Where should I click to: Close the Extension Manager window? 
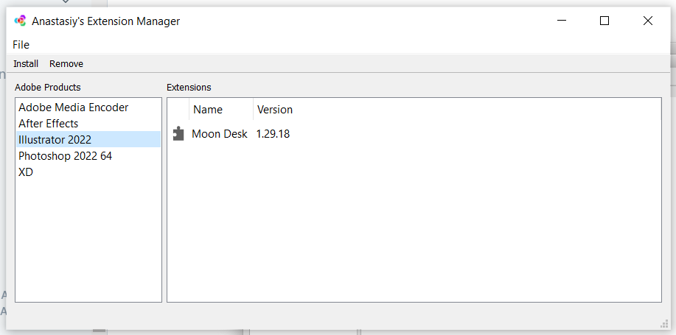(647, 20)
